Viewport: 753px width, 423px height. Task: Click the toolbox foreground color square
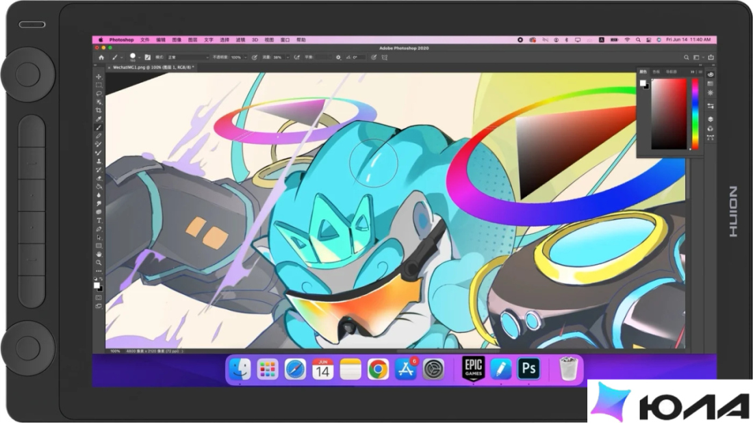pos(97,285)
